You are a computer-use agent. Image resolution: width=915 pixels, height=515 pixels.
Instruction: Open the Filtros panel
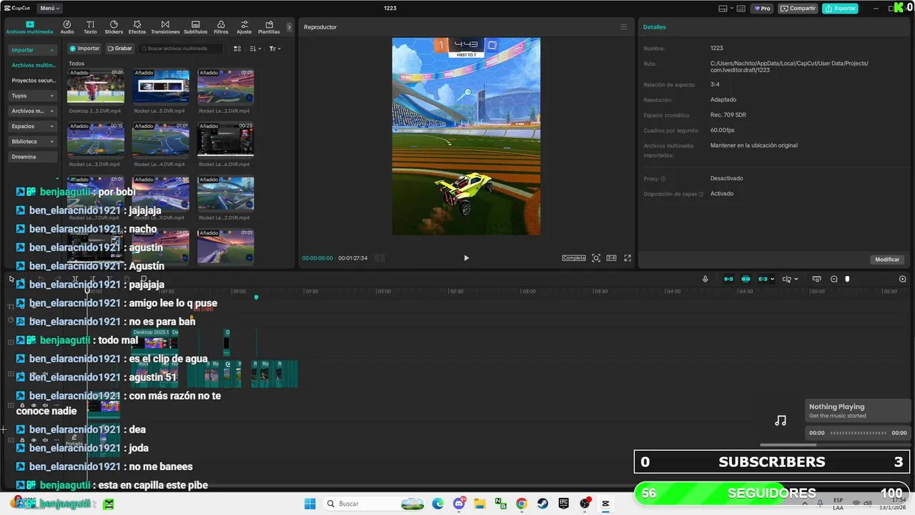click(x=221, y=28)
